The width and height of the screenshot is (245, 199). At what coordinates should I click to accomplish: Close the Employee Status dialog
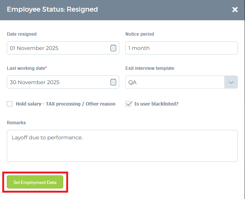[235, 10]
